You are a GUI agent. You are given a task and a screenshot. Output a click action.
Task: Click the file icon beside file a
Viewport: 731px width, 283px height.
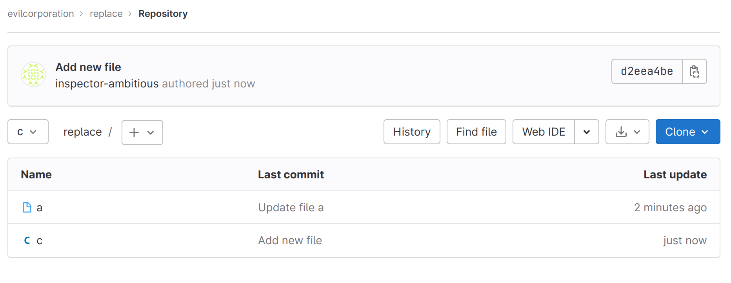27,207
